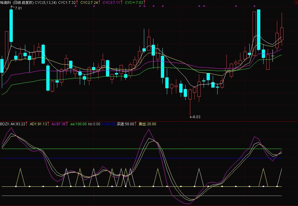298x206 pixels.
Task: Click the bb:0.00 indicator value
Action: [x=94, y=124]
